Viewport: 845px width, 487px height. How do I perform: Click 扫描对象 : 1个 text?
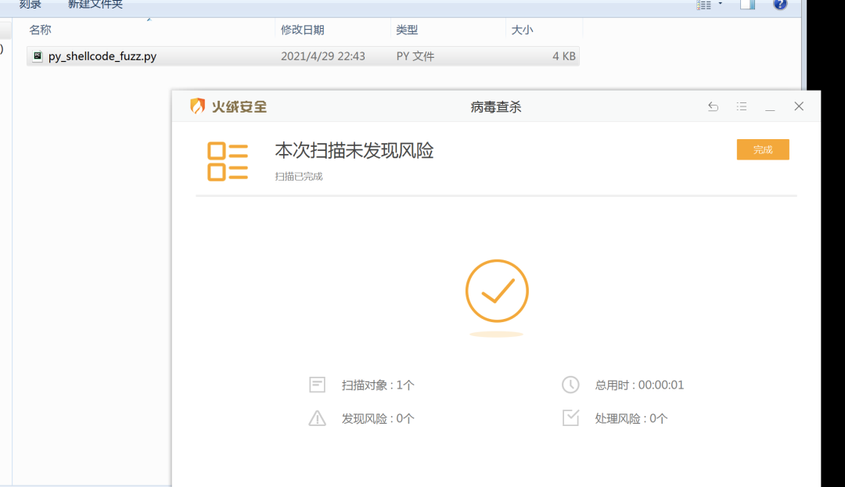click(x=378, y=385)
